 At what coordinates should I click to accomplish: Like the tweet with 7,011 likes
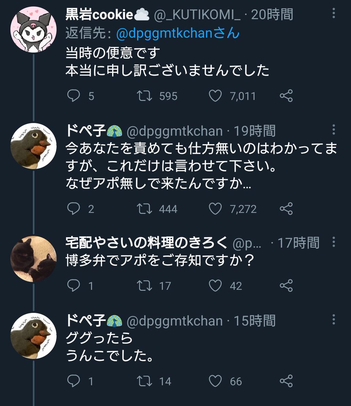[215, 96]
